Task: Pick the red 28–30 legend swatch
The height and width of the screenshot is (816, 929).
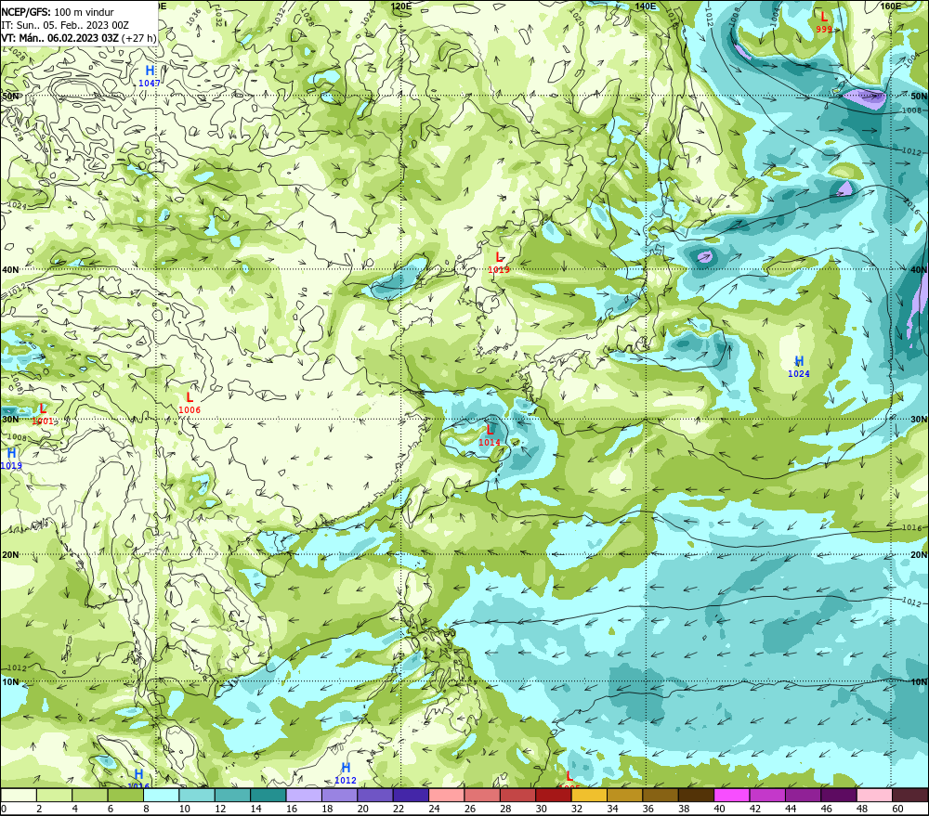Action: 517,795
